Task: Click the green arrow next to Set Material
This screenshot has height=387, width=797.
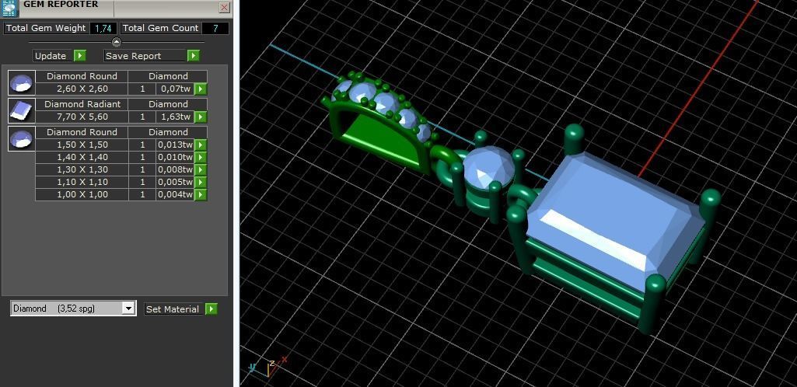Action: [211, 309]
